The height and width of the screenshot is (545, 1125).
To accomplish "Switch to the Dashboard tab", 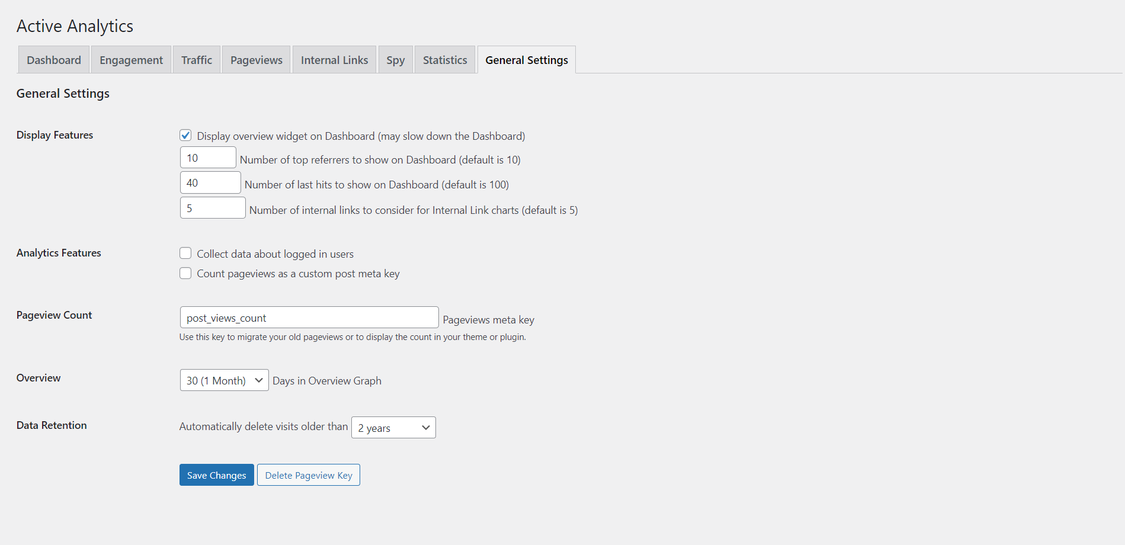I will [54, 60].
